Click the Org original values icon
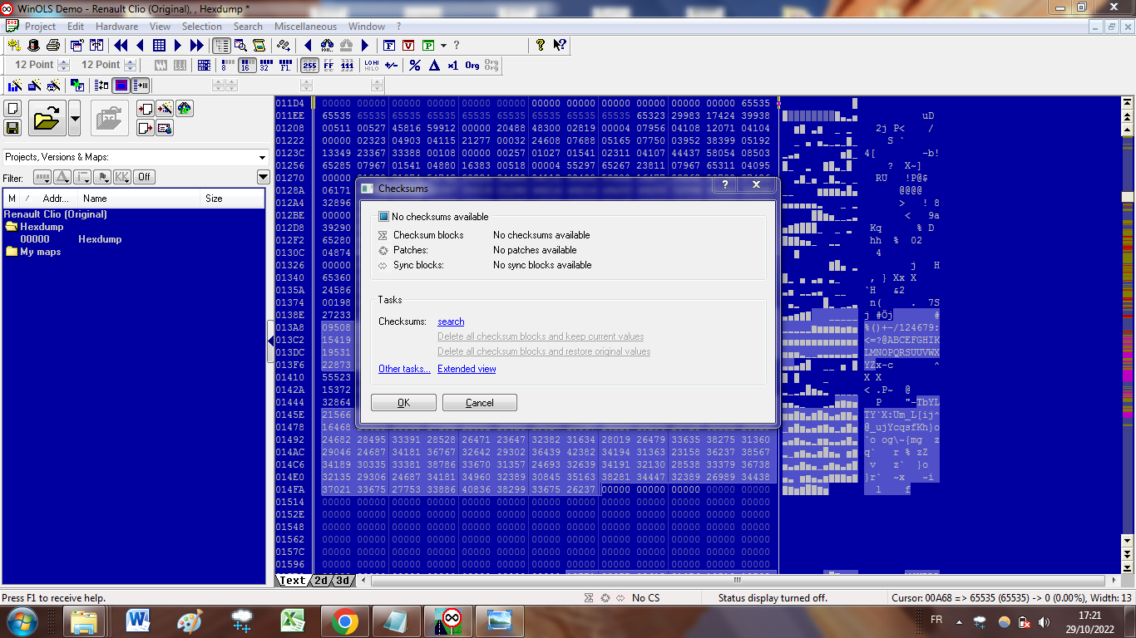The width and height of the screenshot is (1136, 638). (472, 65)
